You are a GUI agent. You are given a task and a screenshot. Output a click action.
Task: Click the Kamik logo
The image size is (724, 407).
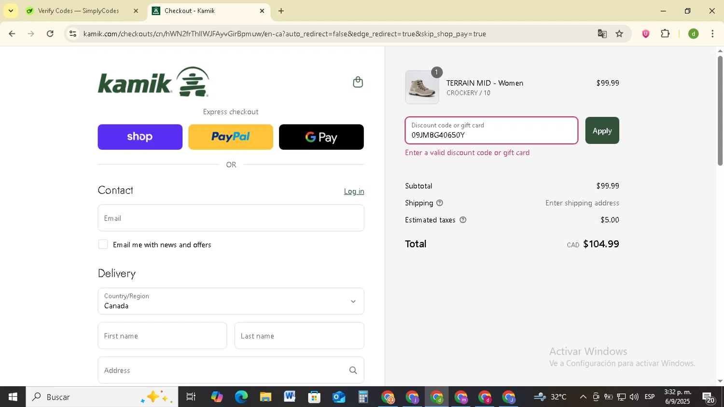point(153,82)
